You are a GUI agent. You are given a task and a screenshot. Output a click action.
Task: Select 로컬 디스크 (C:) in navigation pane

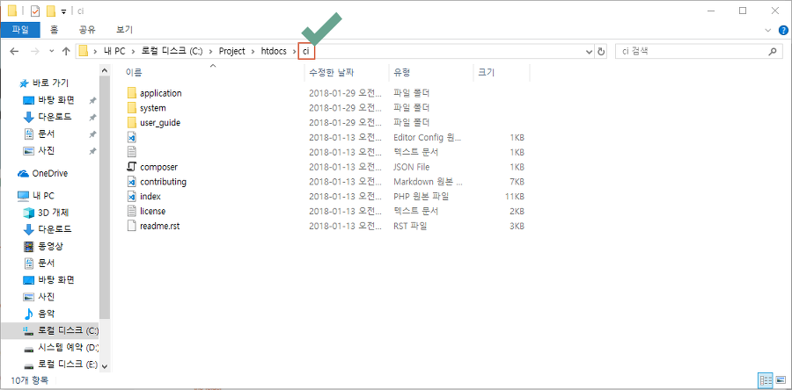coord(68,330)
